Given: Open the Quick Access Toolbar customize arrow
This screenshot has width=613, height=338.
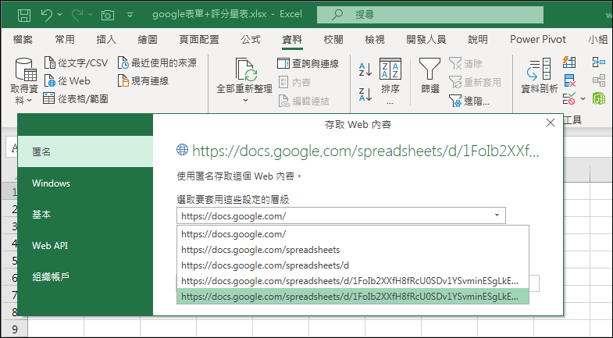Looking at the screenshot, I should tap(130, 15).
